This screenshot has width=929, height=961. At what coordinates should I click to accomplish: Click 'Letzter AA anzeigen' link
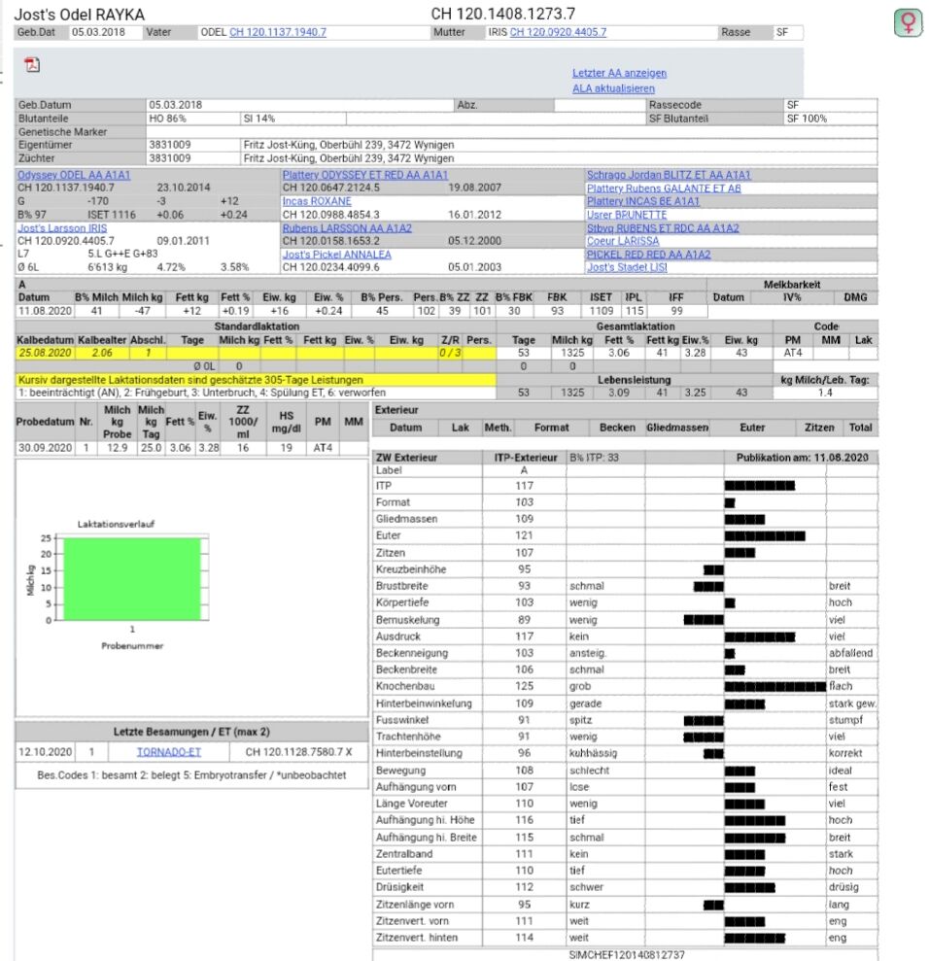click(x=619, y=73)
